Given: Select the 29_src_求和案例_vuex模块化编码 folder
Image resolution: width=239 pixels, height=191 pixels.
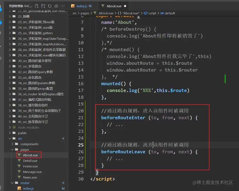Looking at the screenshot, I should point(42,55).
